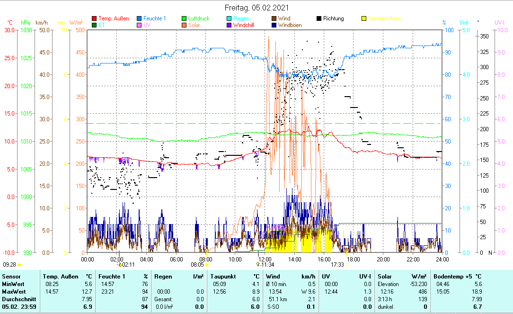Select the orange Solar legend square

[185, 25]
